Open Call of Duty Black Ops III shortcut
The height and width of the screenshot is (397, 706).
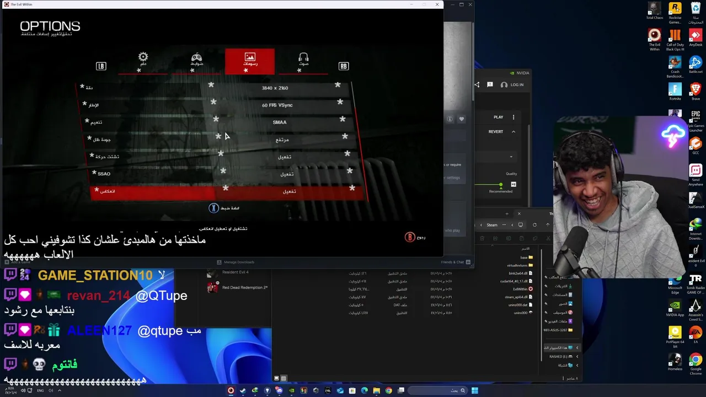675,40
